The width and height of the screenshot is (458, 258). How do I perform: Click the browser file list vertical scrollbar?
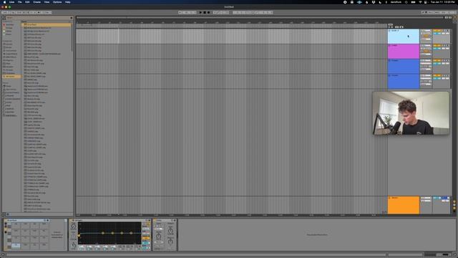pyautogui.click(x=72, y=38)
